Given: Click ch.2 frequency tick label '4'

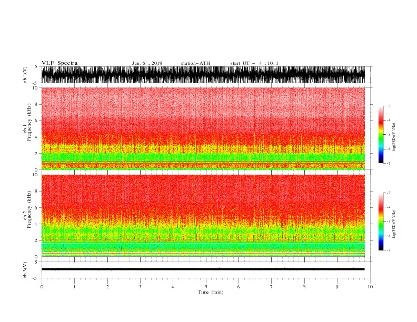Looking at the screenshot, I should tap(36, 224).
